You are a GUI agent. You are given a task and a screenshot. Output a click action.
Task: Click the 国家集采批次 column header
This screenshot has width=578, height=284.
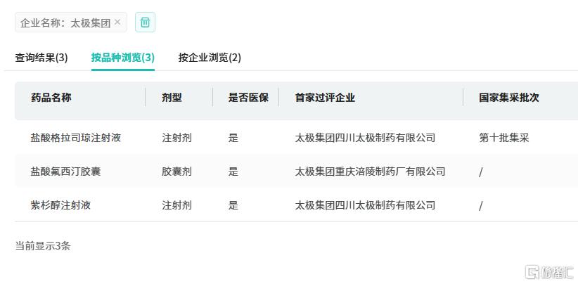pyautogui.click(x=509, y=98)
